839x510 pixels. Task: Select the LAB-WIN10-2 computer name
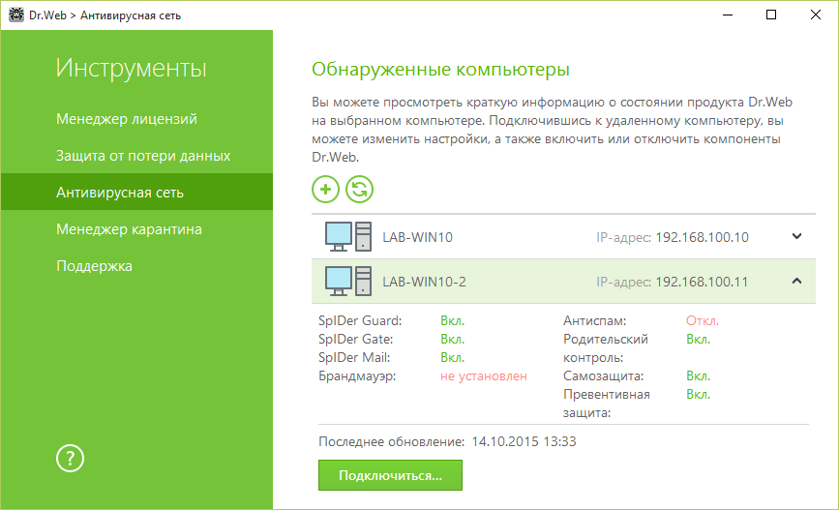click(424, 282)
